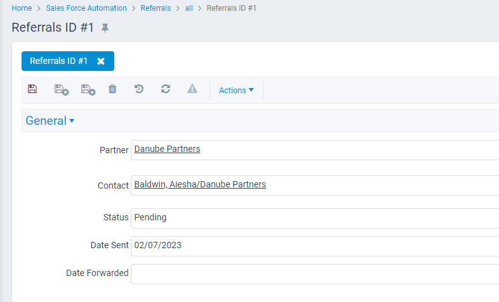Click the history revert icon
Image resolution: width=499 pixels, height=302 pixels.
(x=139, y=90)
